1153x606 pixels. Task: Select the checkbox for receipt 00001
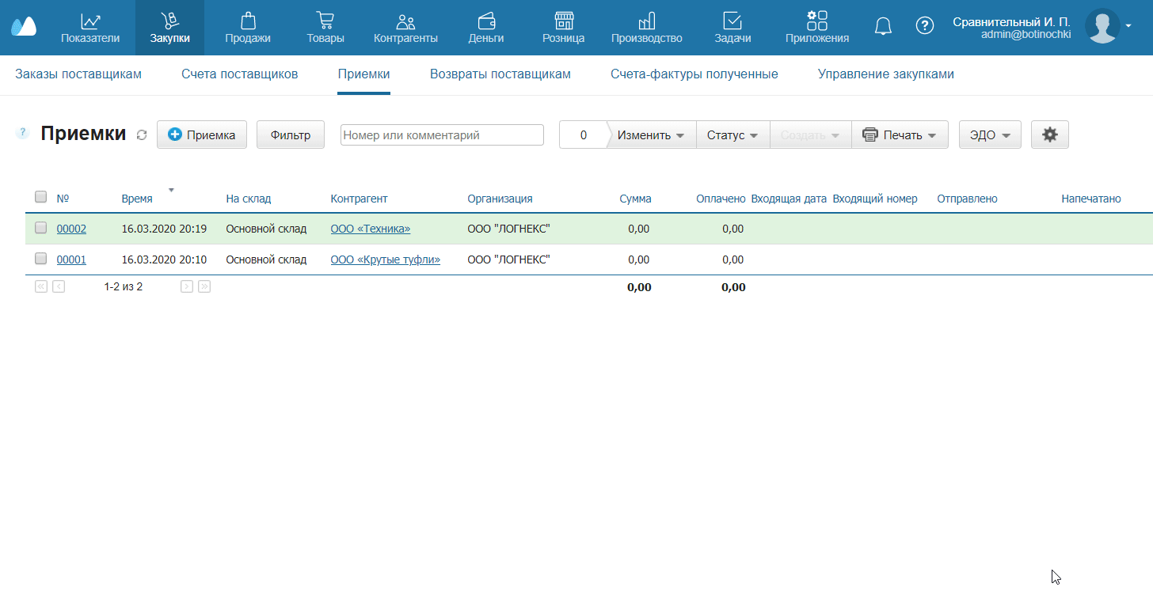(x=41, y=259)
